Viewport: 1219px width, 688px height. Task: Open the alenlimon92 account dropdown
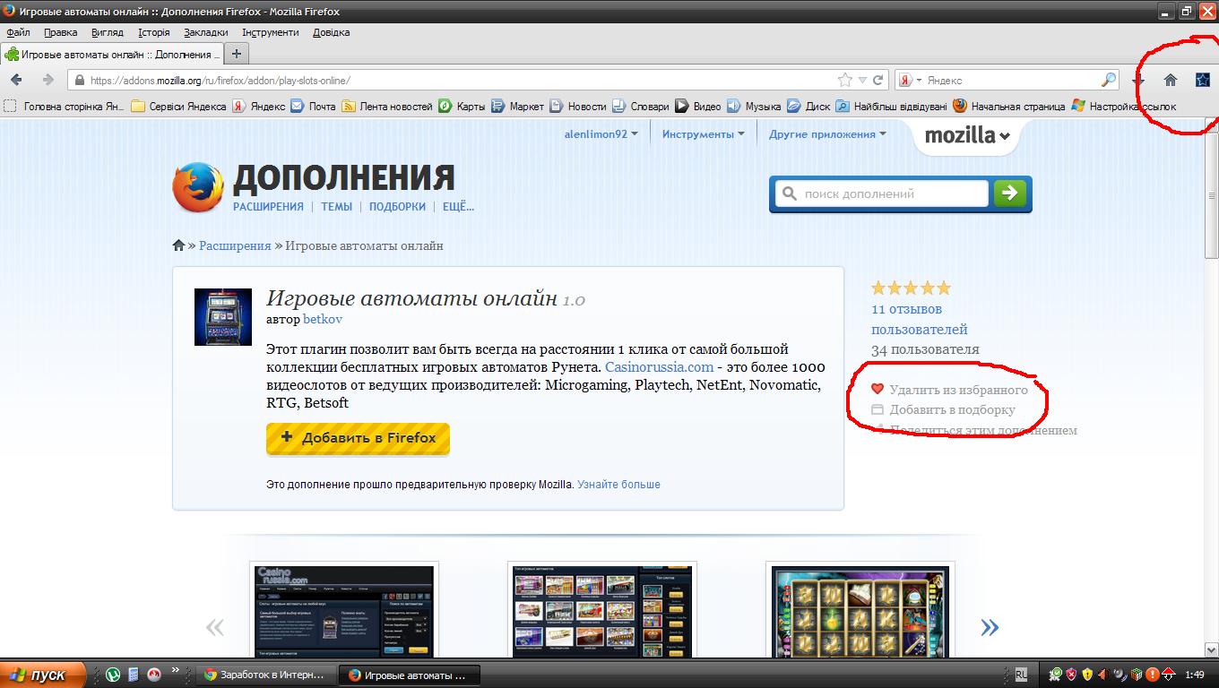click(x=601, y=134)
